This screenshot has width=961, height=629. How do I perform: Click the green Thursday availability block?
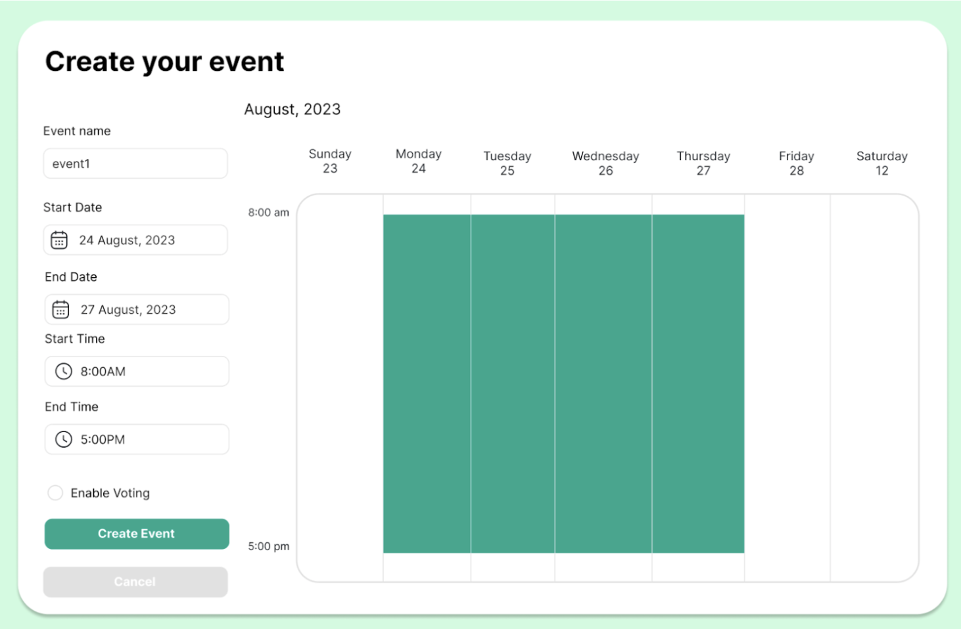pyautogui.click(x=698, y=383)
